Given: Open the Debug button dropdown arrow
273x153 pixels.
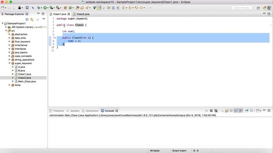Looking at the screenshot, I should pyautogui.click(x=41, y=8).
